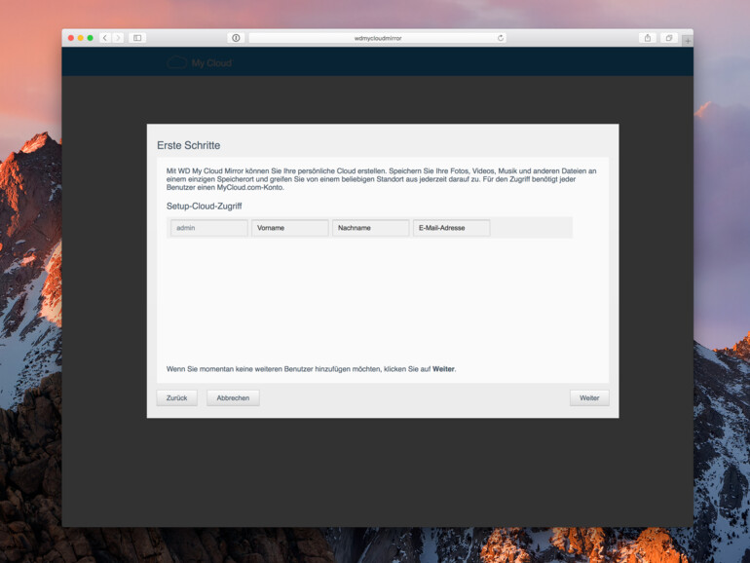Image resolution: width=750 pixels, height=563 pixels.
Task: Click the Zurück button
Action: click(177, 398)
